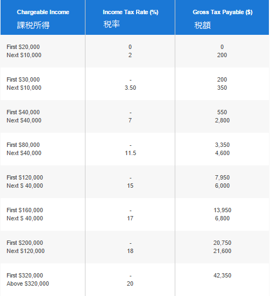Click the 3.50 tax rate value
Screen dimensions: 270x296
click(130, 88)
